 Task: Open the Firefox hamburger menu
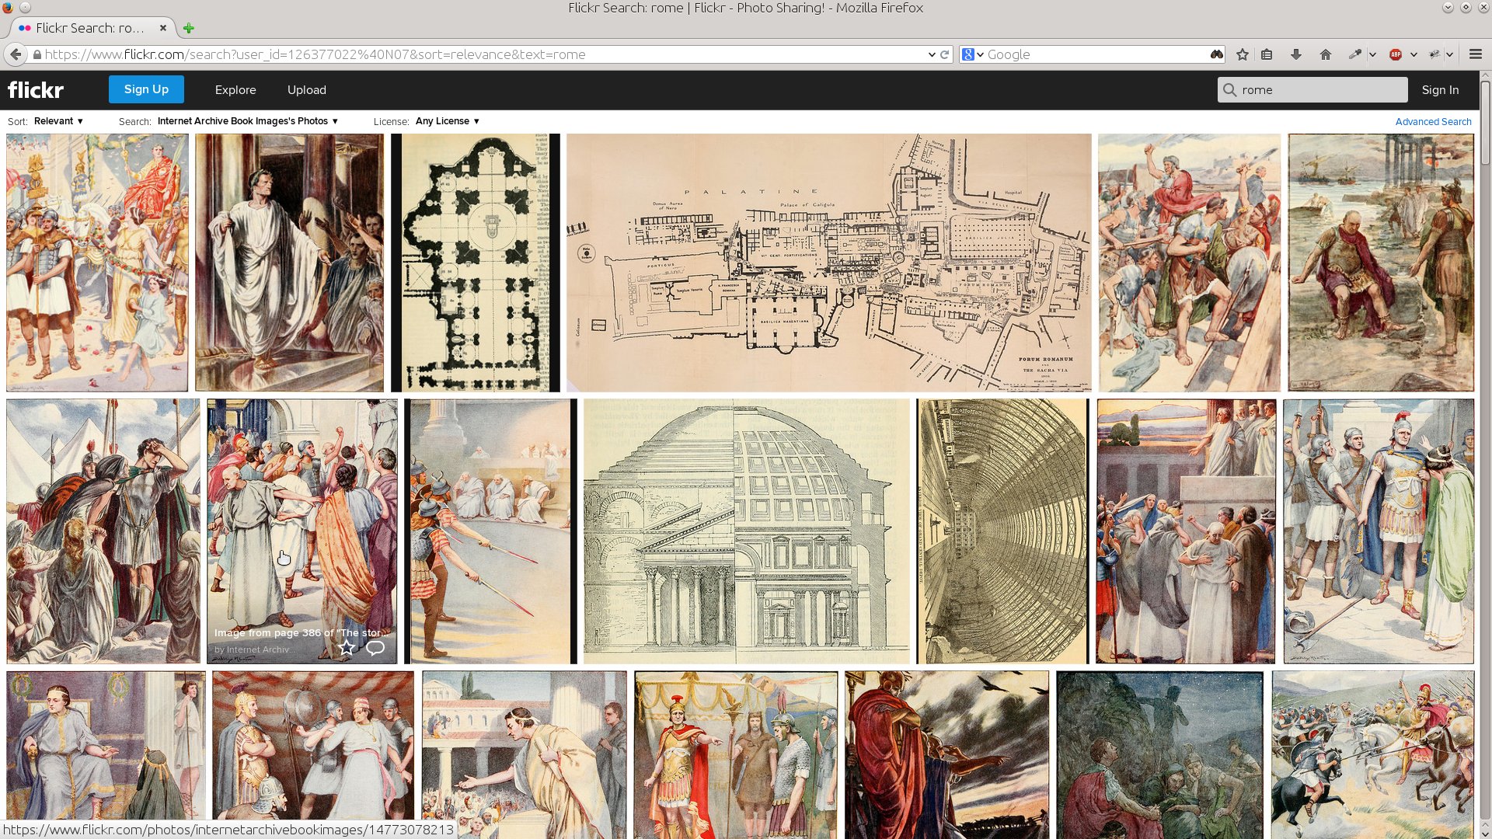1476,54
